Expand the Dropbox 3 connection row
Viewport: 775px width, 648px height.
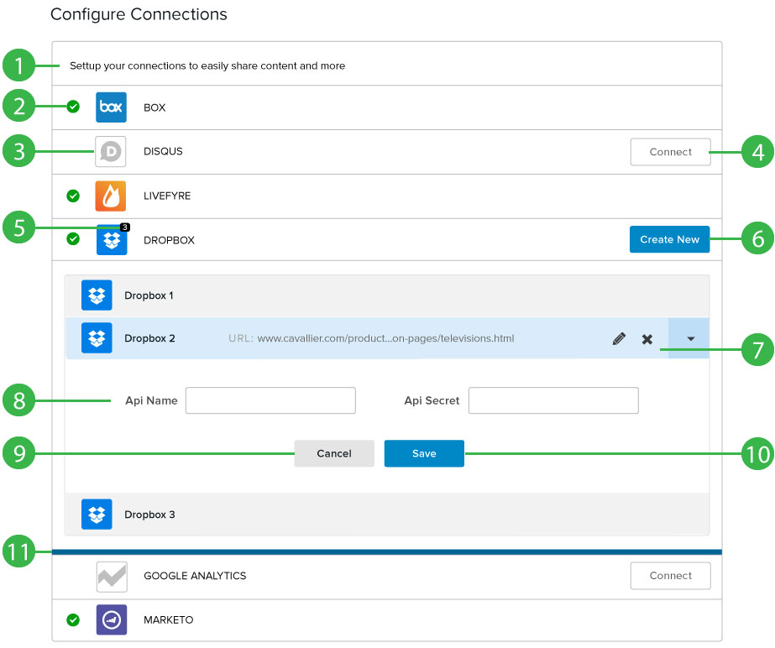coord(386,514)
